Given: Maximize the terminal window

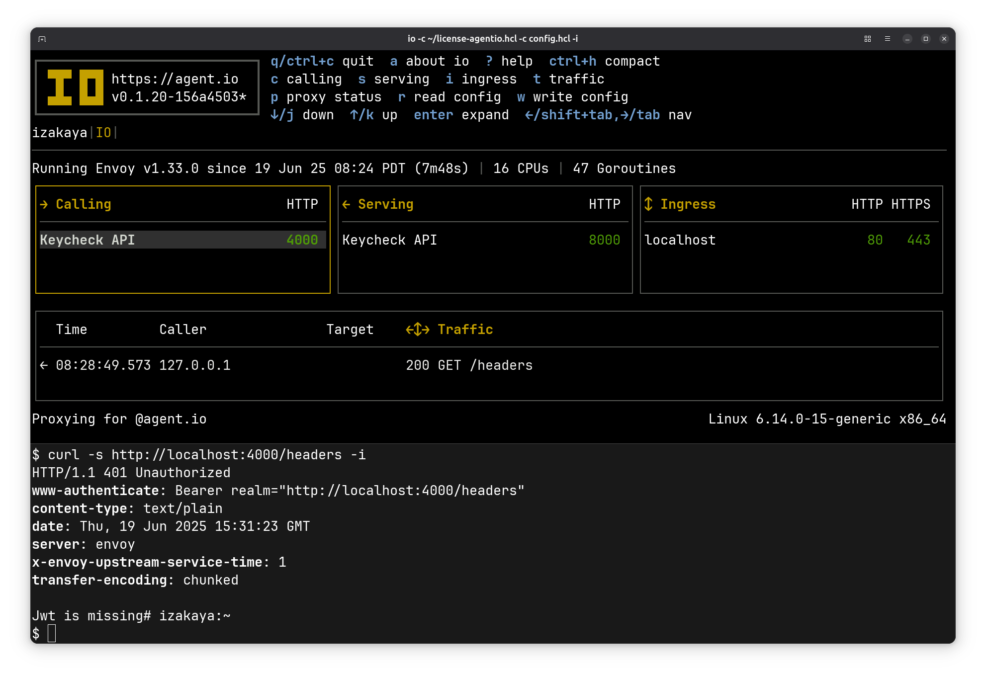Looking at the screenshot, I should click(926, 39).
